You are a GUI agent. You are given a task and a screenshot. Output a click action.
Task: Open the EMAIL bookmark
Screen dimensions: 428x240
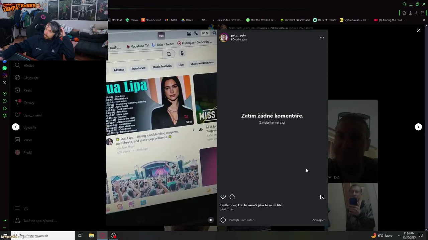pyautogui.click(x=171, y=20)
